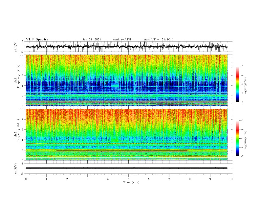Viewport: 260px width, 201px height.
Task: Click the '-3' label on ch.1 colorbar
Action: [x=242, y=66]
